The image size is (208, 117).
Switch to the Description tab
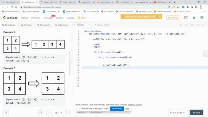tap(9, 25)
